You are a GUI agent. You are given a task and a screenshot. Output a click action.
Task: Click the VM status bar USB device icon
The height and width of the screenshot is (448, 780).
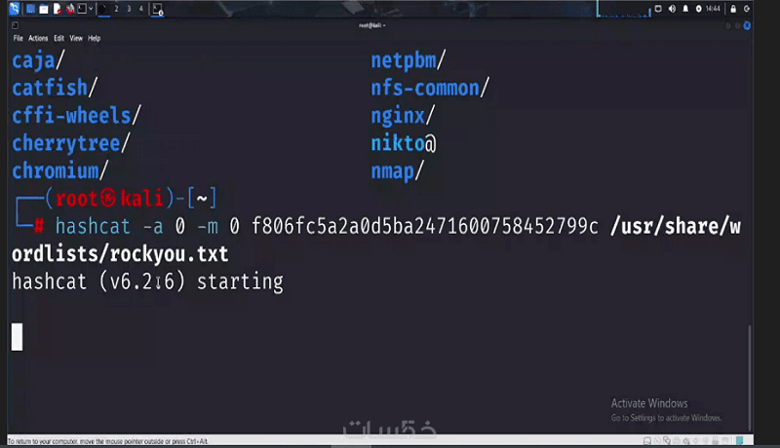pos(696,440)
